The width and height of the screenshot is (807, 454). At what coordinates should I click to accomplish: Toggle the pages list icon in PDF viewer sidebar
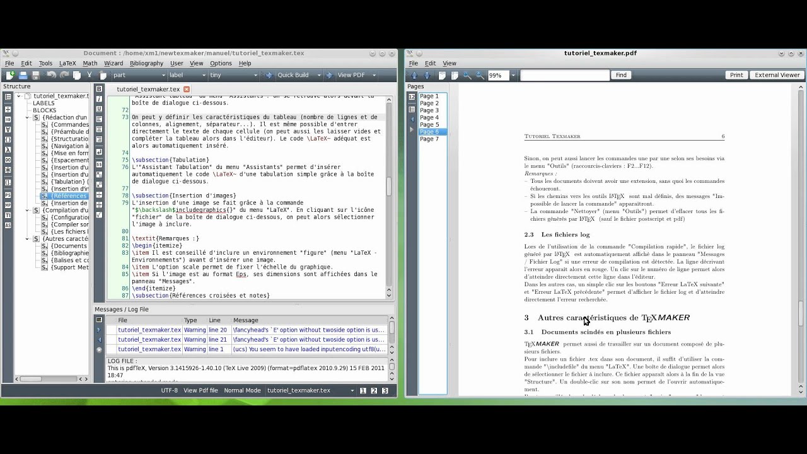coord(412,96)
